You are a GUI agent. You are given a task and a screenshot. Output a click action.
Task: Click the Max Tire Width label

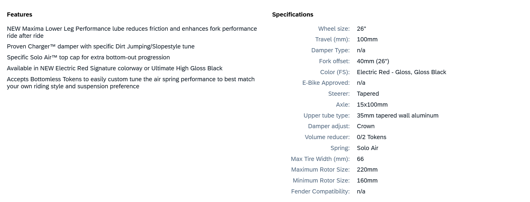320,159
